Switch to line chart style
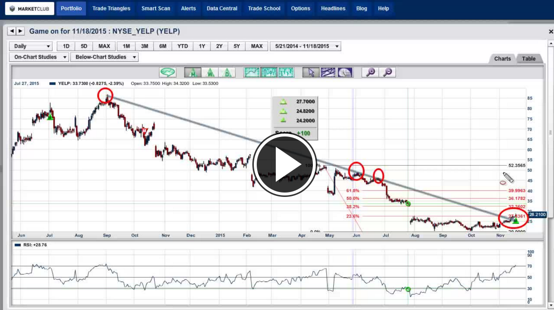Image resolution: width=554 pixels, height=310 pixels. (251, 72)
